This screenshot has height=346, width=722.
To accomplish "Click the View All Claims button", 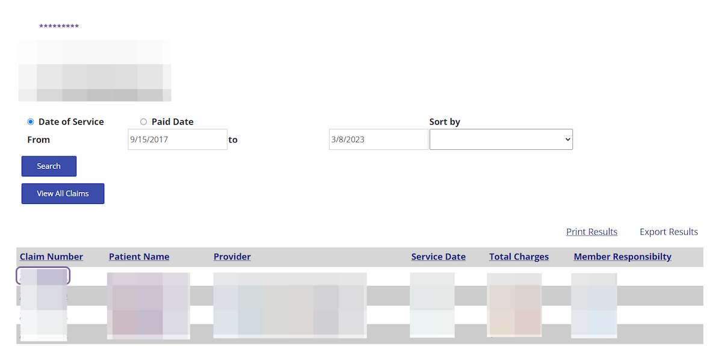I will (x=63, y=194).
